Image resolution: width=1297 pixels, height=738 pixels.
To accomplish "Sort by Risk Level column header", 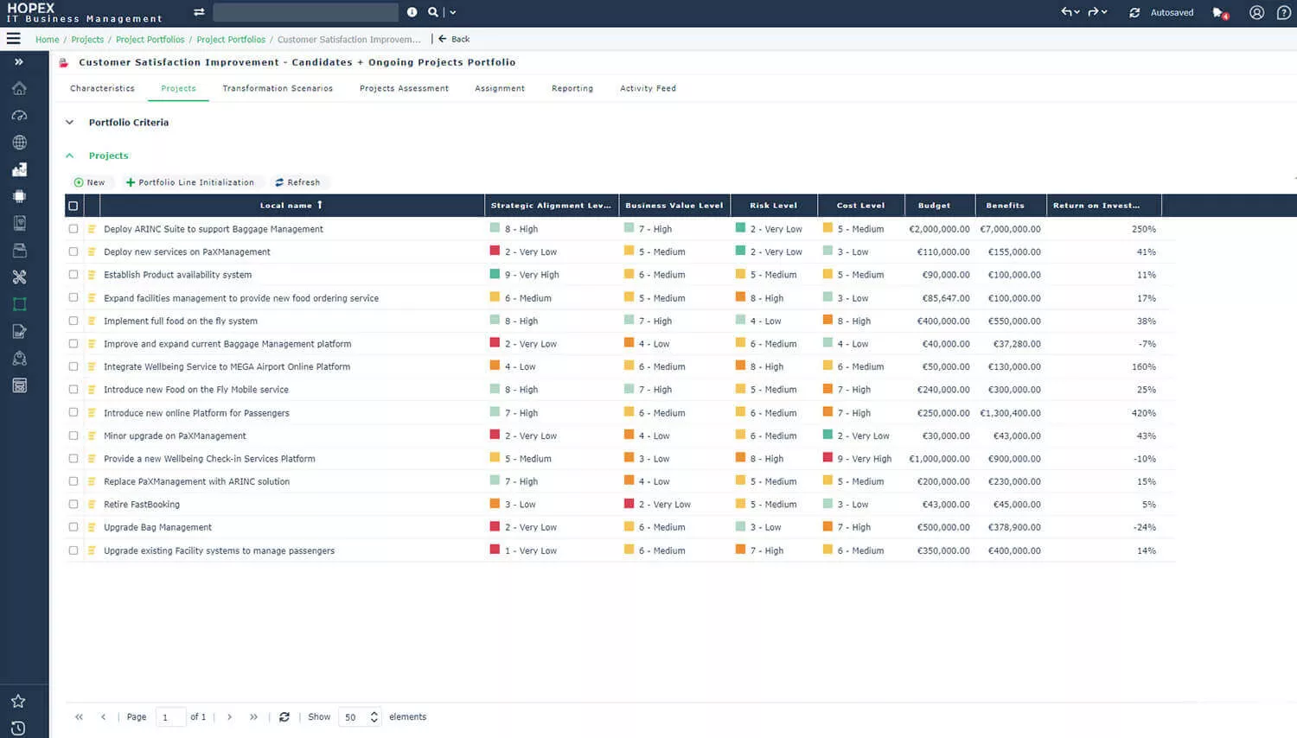I will point(774,206).
